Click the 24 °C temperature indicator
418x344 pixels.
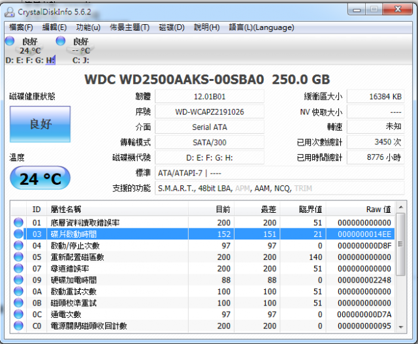40,178
